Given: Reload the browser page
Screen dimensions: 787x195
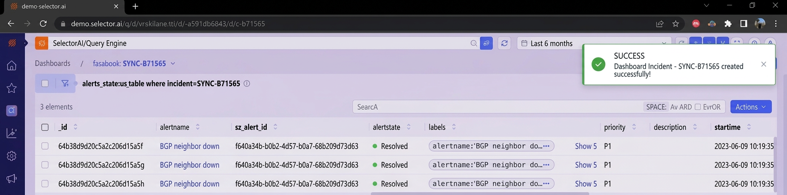Looking at the screenshot, I should point(43,24).
